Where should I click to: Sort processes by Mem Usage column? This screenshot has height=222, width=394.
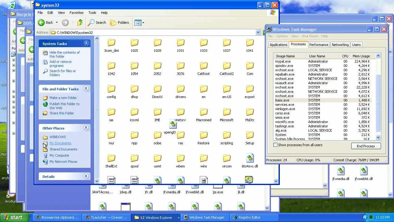[x=361, y=56]
